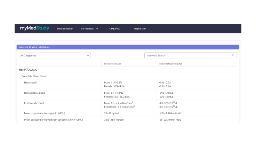
Task: Click the SI value 0.36–0.46
Action: 165,86
